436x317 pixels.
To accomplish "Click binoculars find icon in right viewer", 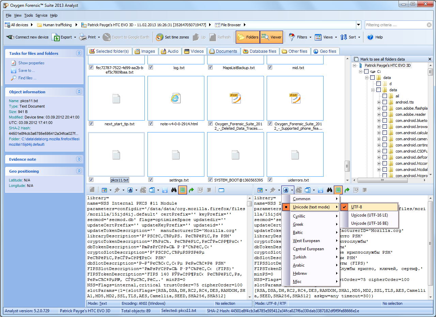I will tap(329, 190).
